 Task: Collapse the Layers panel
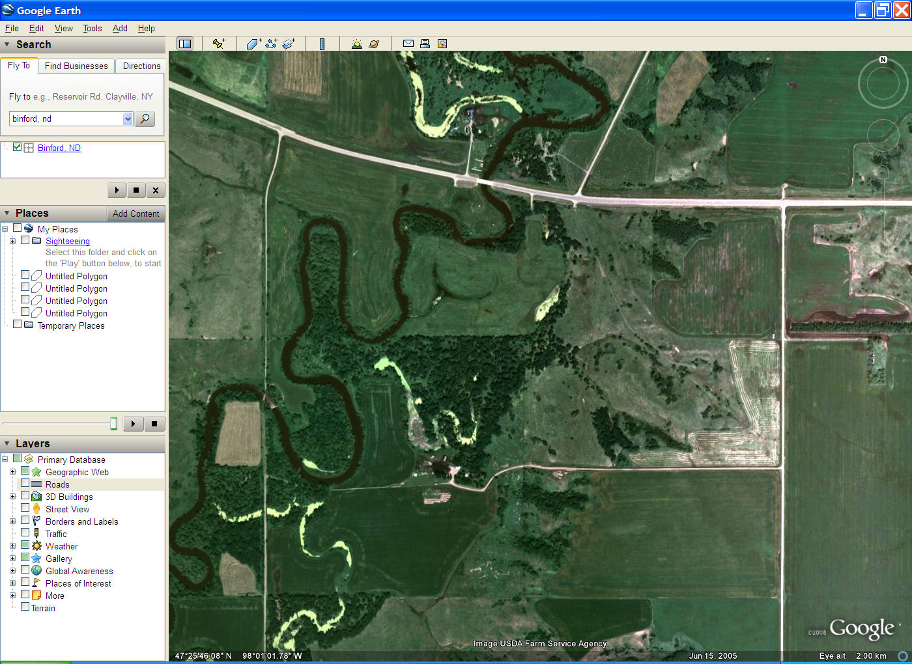7,443
